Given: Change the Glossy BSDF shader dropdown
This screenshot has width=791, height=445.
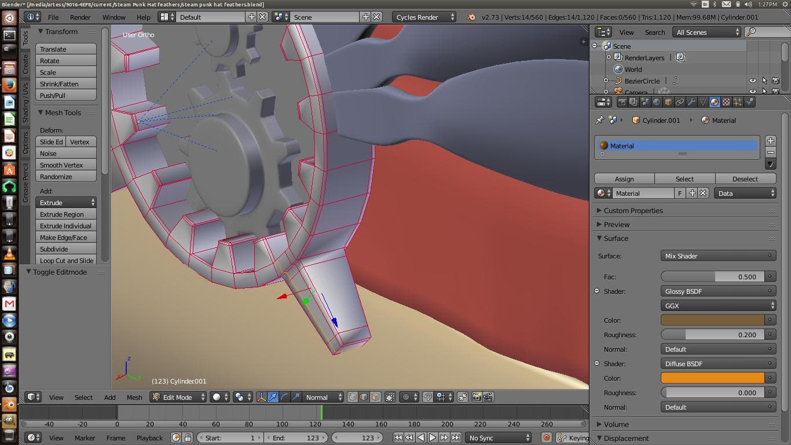Looking at the screenshot, I should [x=718, y=291].
